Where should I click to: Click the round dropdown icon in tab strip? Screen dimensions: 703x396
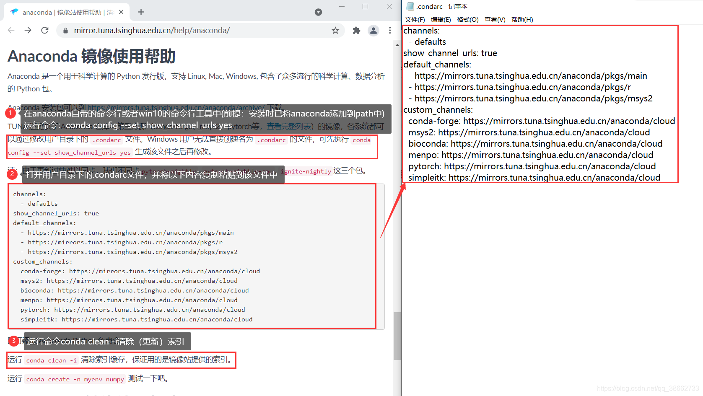click(x=318, y=12)
